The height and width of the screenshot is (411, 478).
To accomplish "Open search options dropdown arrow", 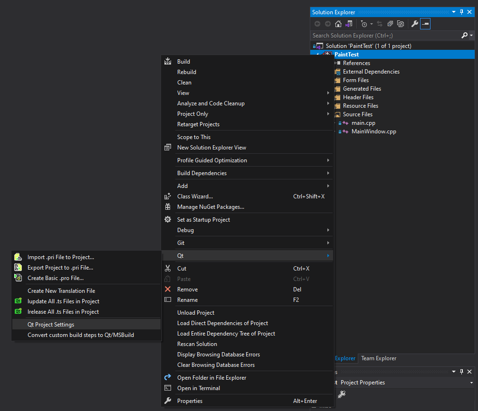I will (x=471, y=36).
